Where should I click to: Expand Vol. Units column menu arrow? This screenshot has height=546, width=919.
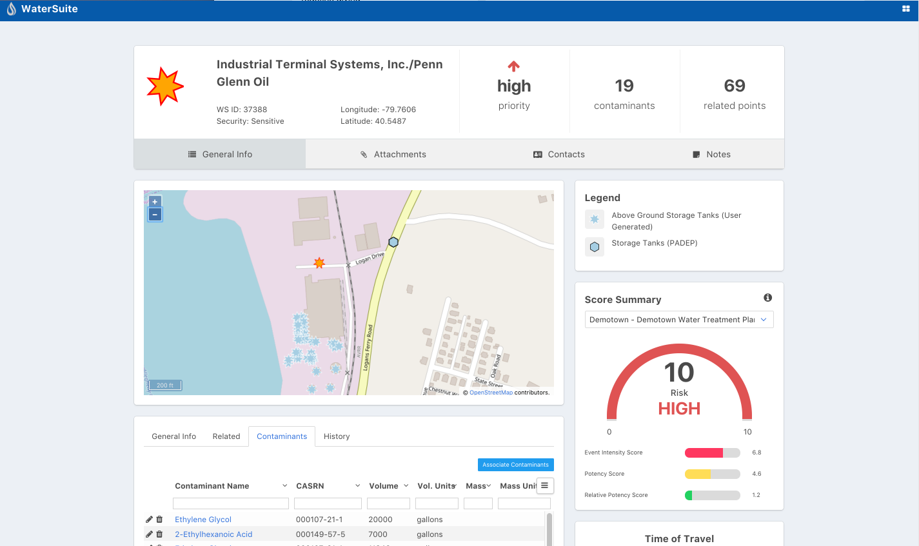456,486
